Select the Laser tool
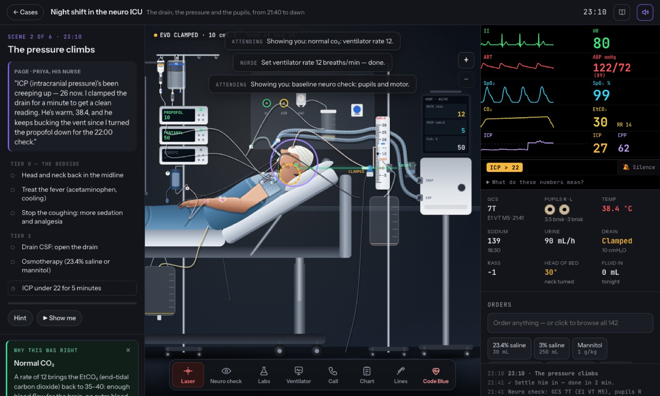This screenshot has height=396, width=660. [188, 375]
